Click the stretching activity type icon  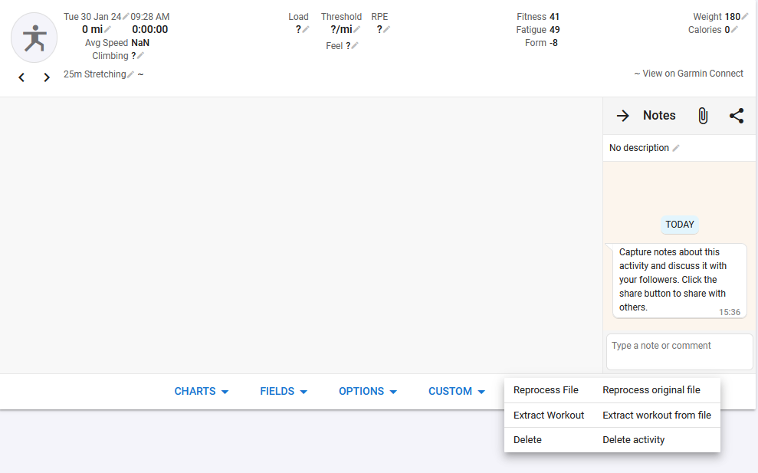pos(34,38)
